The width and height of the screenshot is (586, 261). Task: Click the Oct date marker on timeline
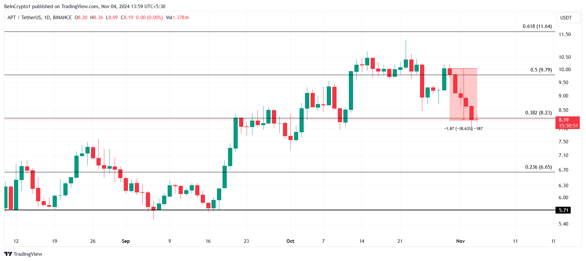pyautogui.click(x=290, y=241)
